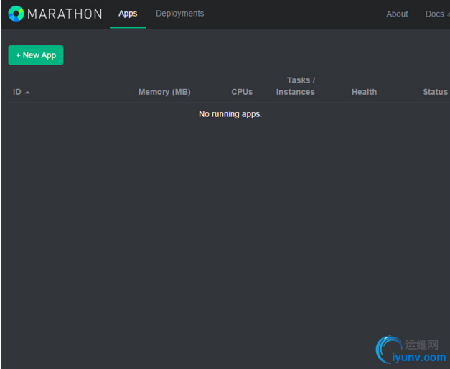Sort by Tasks / Instances column header
This screenshot has width=450, height=369.
[296, 86]
